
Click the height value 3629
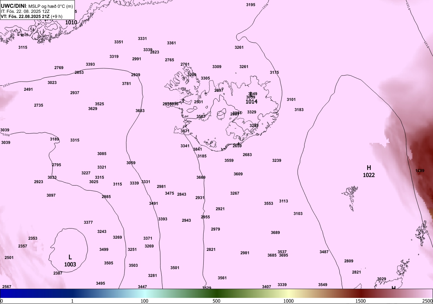(x=93, y=109)
